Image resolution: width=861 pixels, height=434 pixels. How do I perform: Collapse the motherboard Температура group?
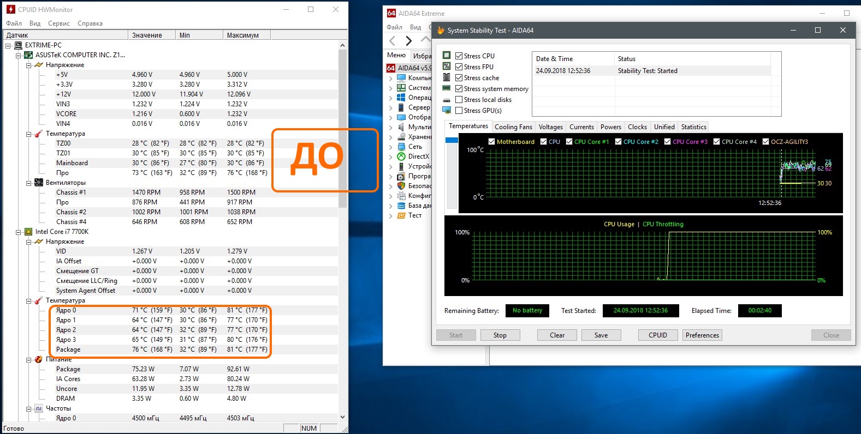coord(28,134)
